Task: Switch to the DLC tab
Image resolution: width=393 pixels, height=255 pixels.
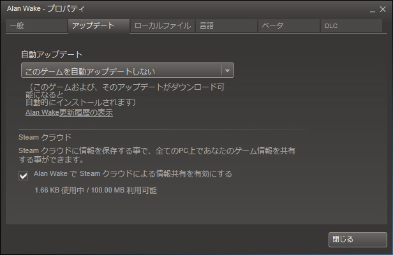Action: [x=351, y=25]
